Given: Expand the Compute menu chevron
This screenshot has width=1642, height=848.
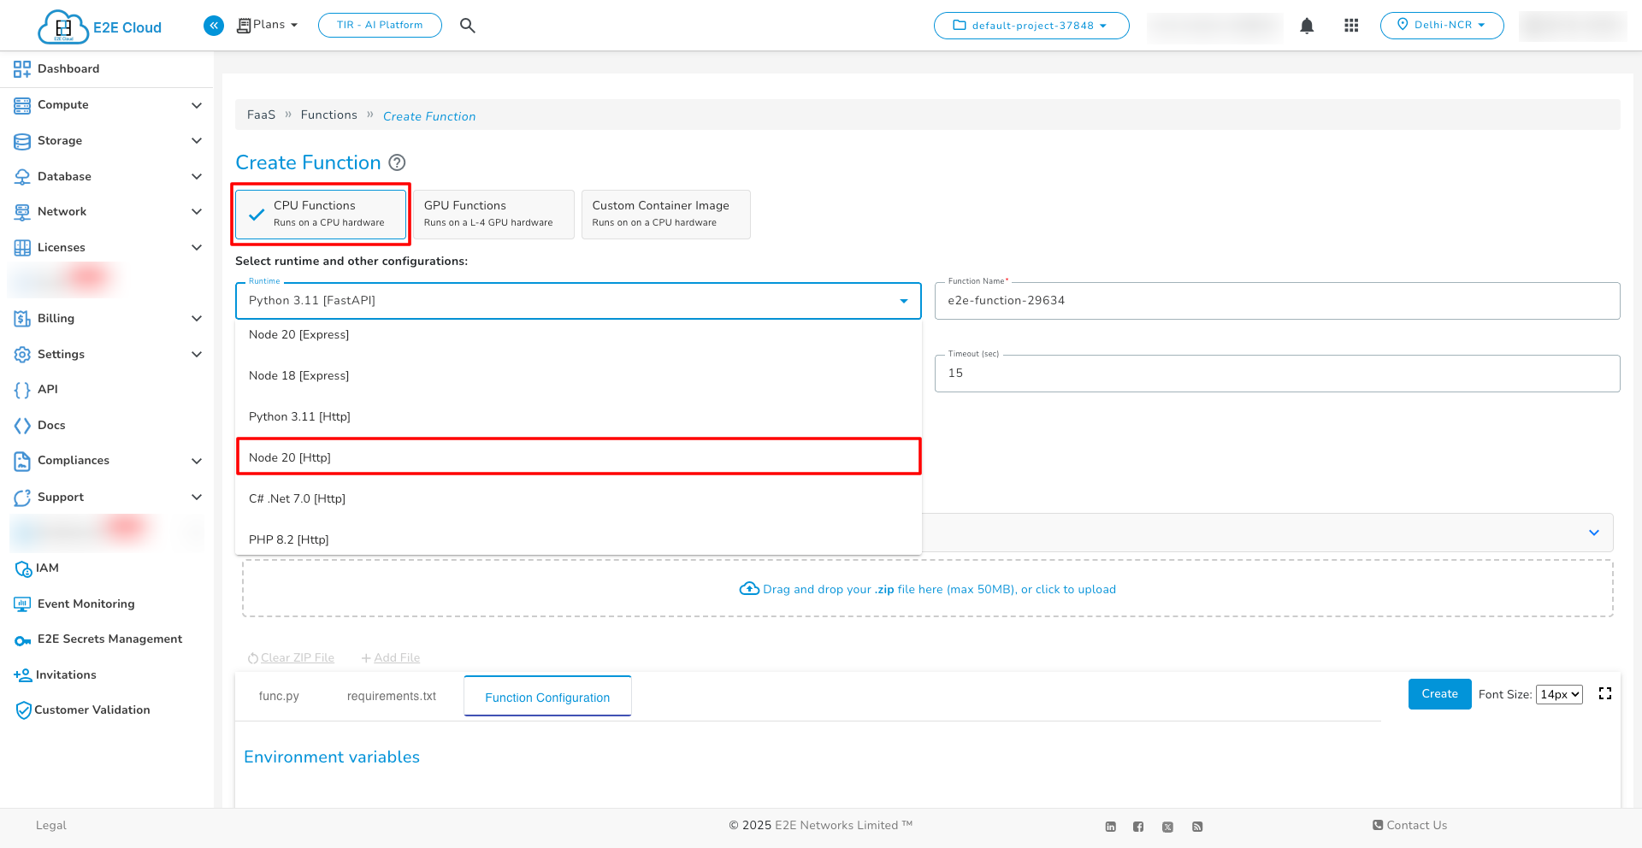Looking at the screenshot, I should pyautogui.click(x=197, y=105).
